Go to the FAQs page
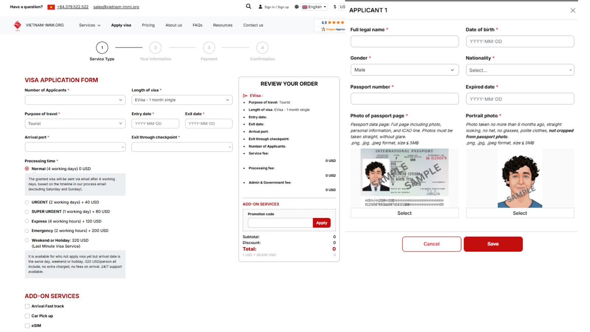Viewport: 590px width, 332px height. [197, 25]
